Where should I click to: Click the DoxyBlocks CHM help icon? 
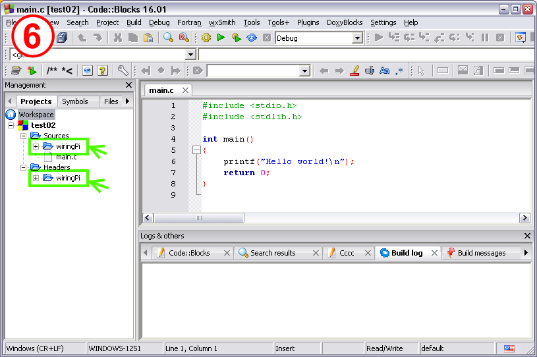tap(102, 71)
